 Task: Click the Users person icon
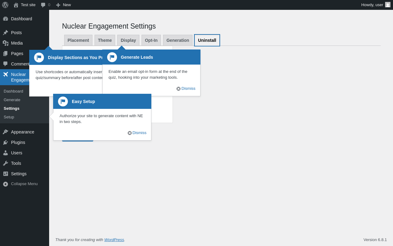tap(6, 153)
